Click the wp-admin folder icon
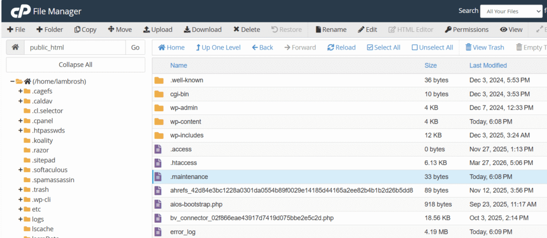547x238 pixels. tap(159, 108)
